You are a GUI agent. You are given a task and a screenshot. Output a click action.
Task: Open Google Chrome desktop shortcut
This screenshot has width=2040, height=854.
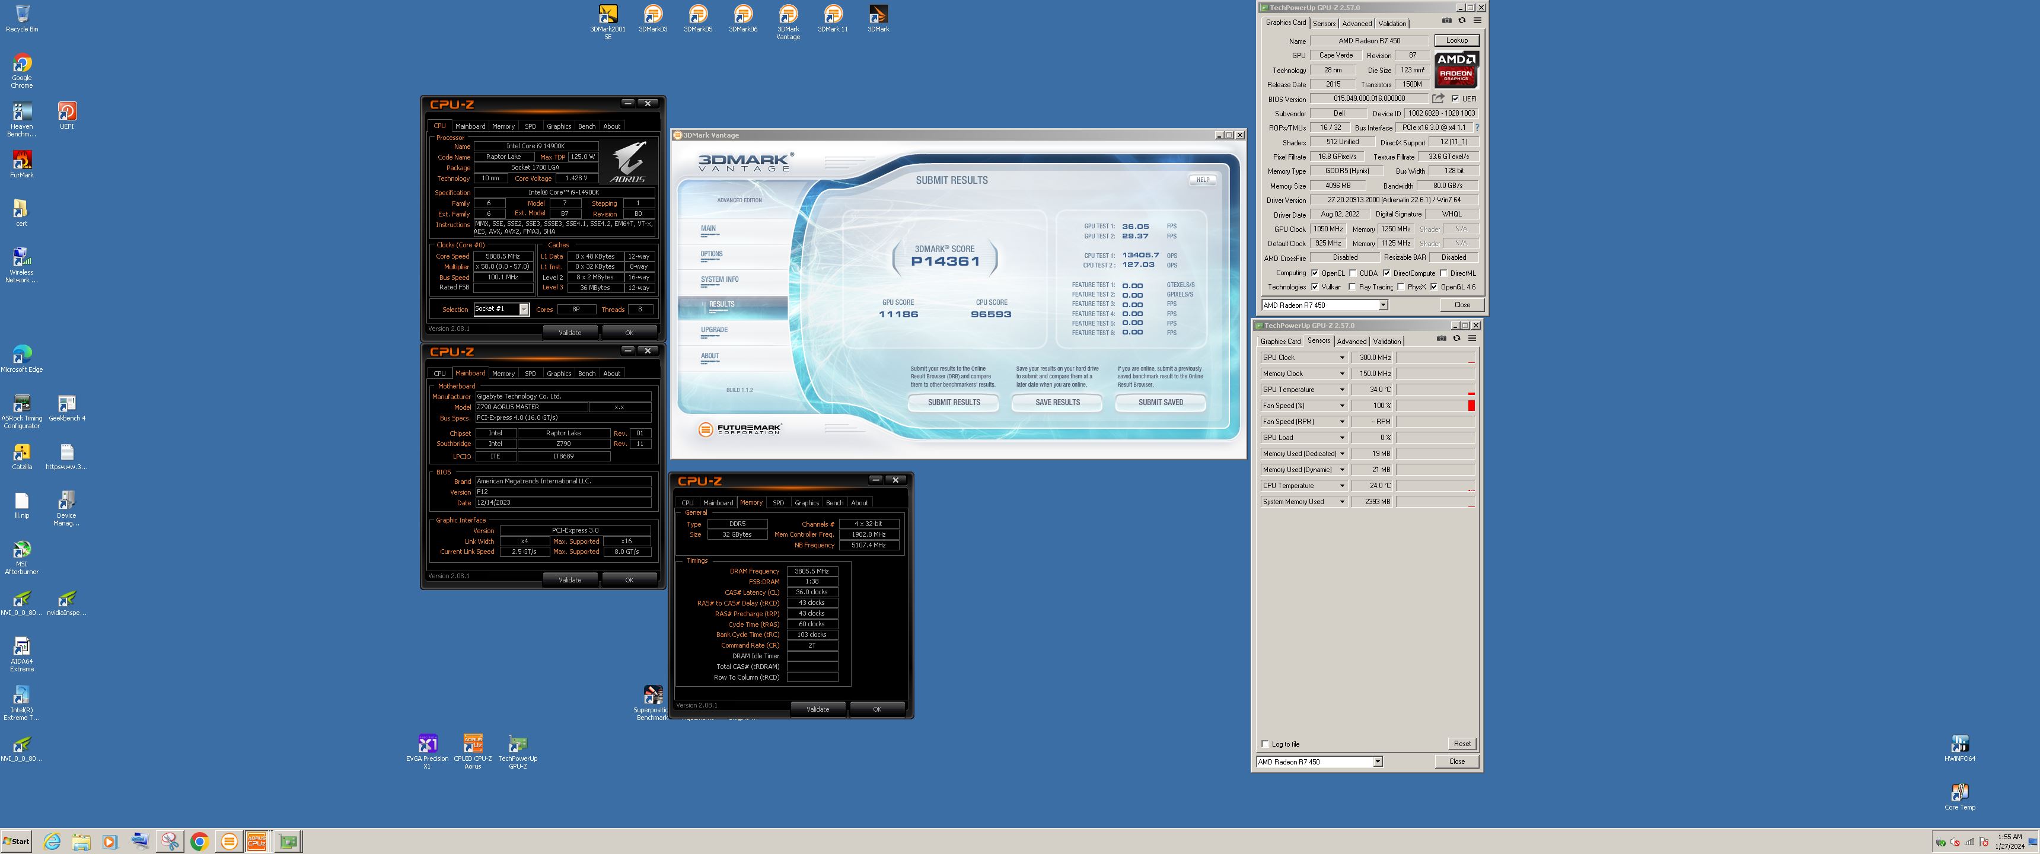click(x=22, y=71)
